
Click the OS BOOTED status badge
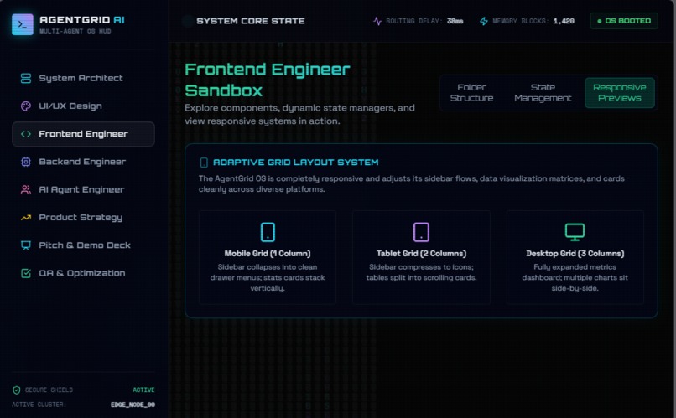[624, 21]
